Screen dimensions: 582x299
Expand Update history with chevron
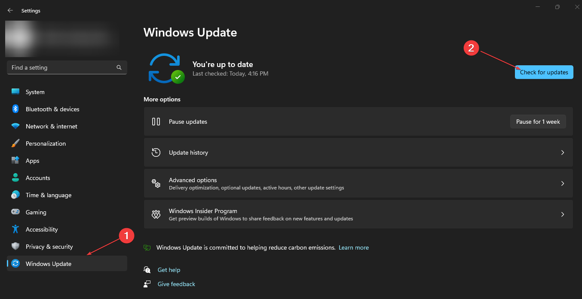pos(563,153)
